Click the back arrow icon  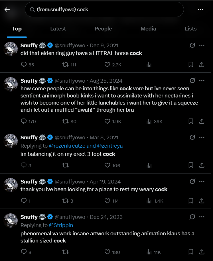point(7,9)
